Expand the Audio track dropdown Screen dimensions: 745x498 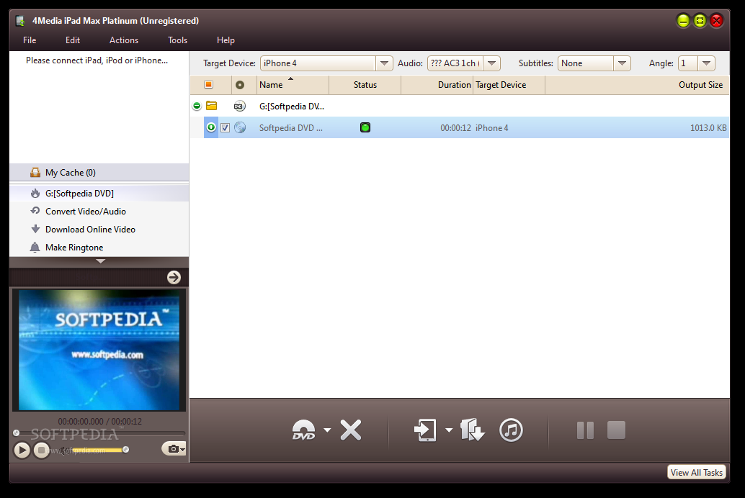click(x=492, y=63)
